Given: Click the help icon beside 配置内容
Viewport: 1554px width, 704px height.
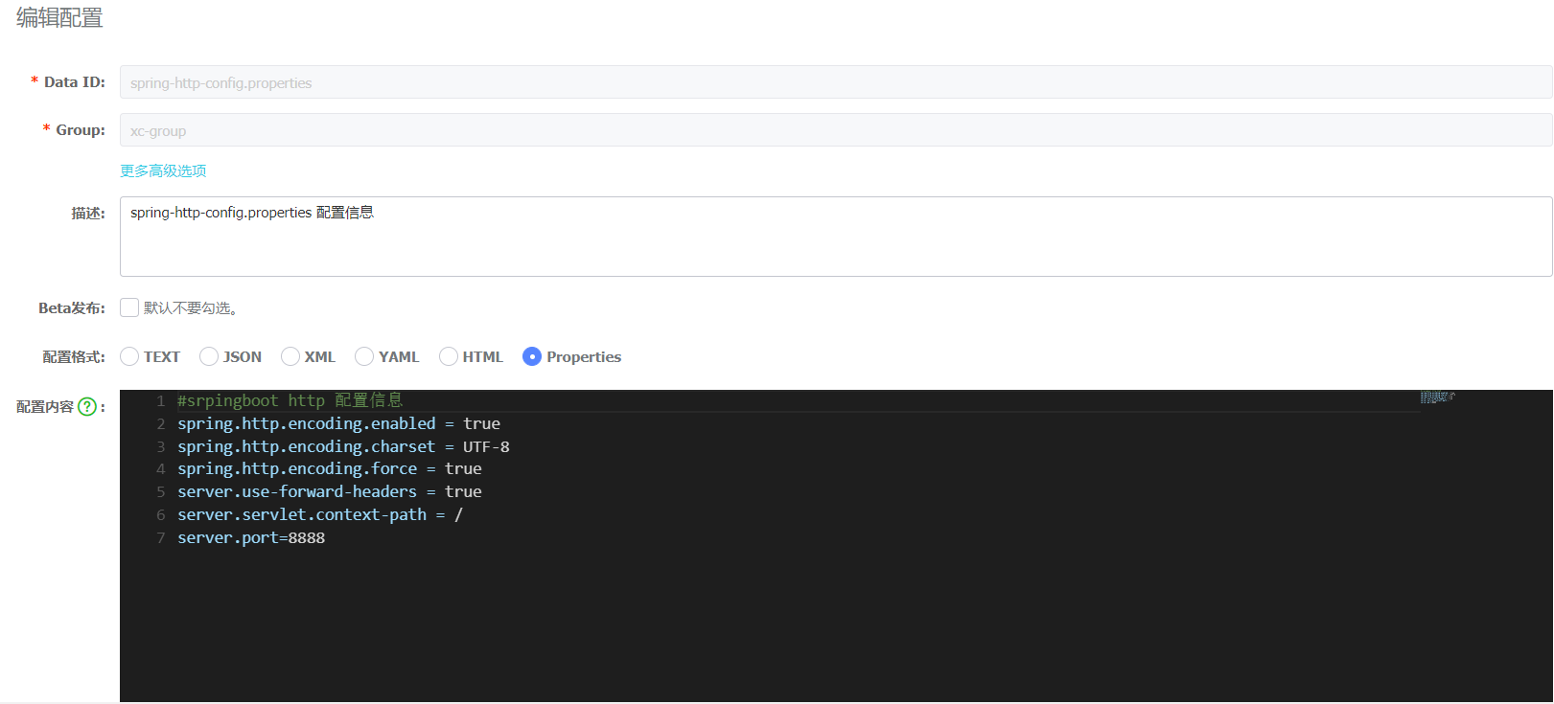Looking at the screenshot, I should pyautogui.click(x=87, y=407).
